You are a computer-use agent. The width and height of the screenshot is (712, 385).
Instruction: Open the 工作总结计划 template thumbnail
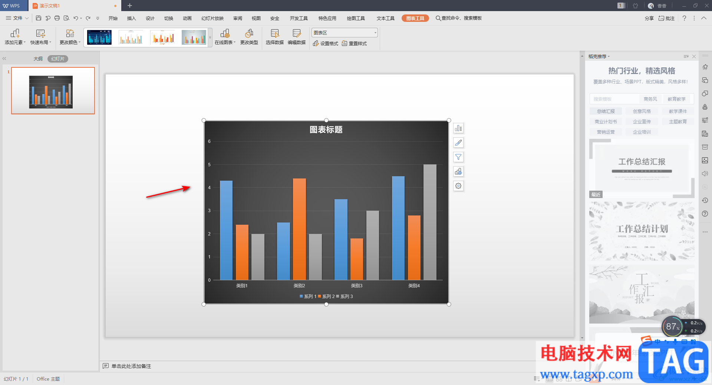coord(642,231)
